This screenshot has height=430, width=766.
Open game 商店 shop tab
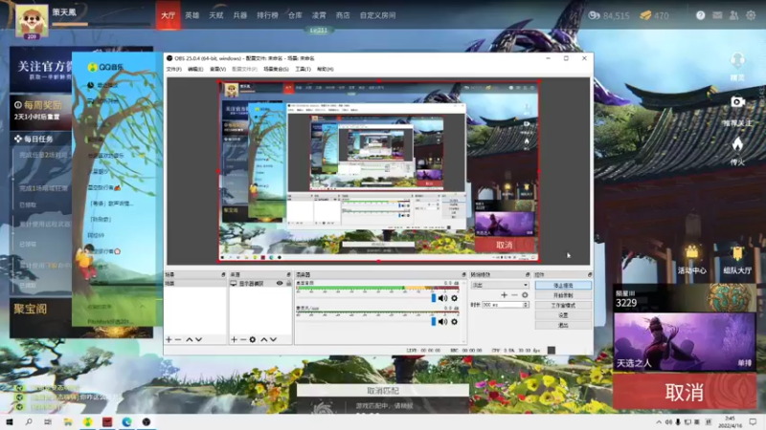click(x=343, y=15)
